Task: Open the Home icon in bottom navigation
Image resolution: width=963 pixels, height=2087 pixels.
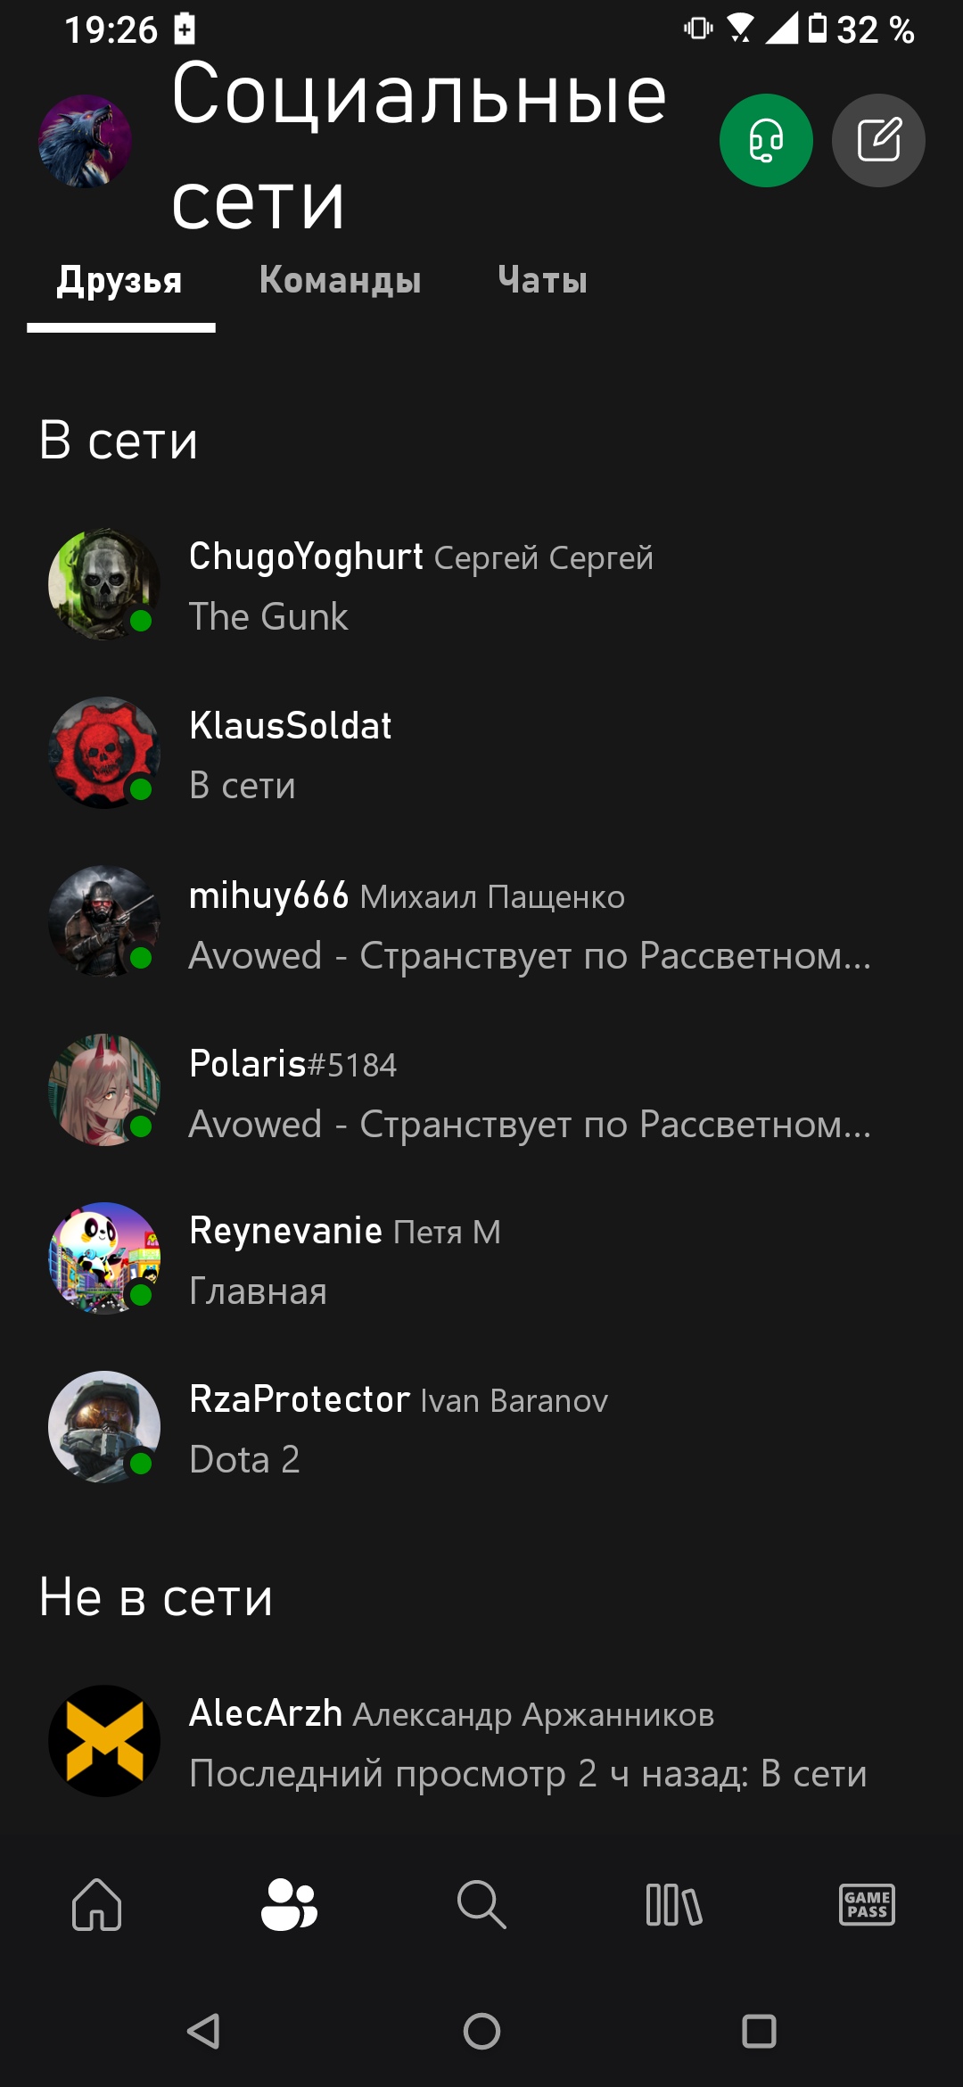Action: tap(96, 1904)
